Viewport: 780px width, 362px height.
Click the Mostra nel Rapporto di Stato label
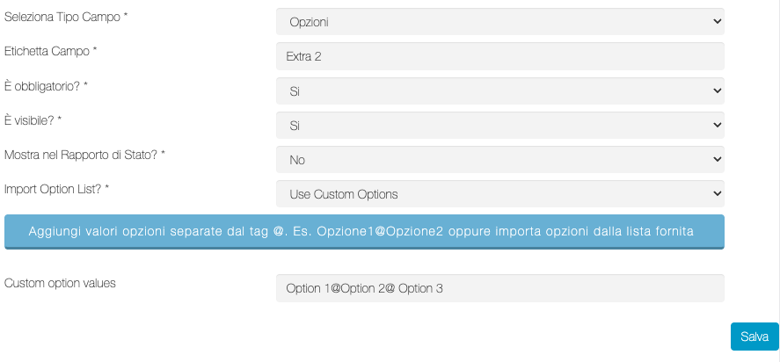click(x=85, y=155)
